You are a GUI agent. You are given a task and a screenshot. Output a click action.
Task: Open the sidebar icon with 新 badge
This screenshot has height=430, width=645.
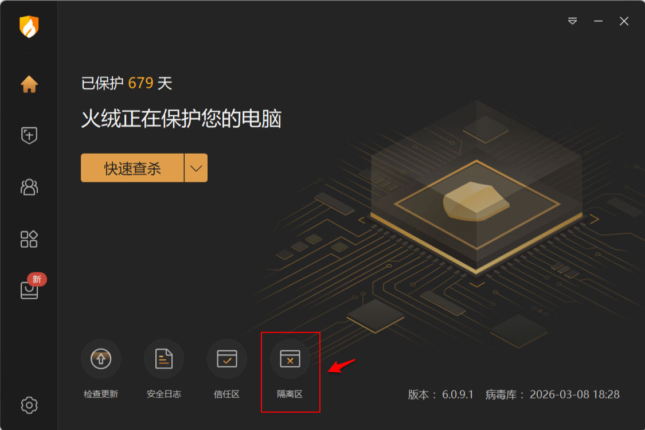pyautogui.click(x=30, y=290)
